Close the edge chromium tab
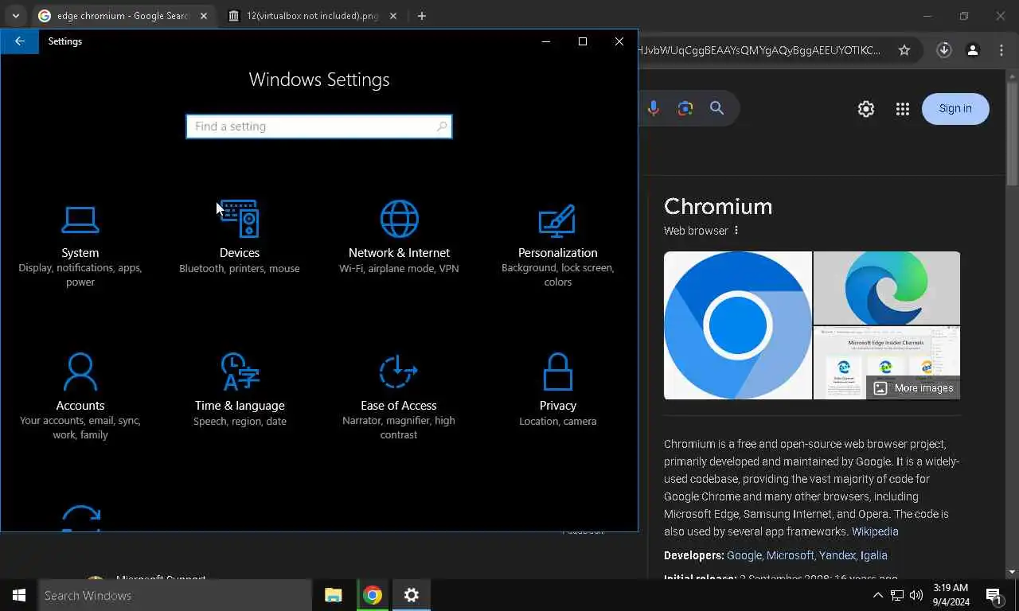Image resolution: width=1019 pixels, height=611 pixels. 203,16
